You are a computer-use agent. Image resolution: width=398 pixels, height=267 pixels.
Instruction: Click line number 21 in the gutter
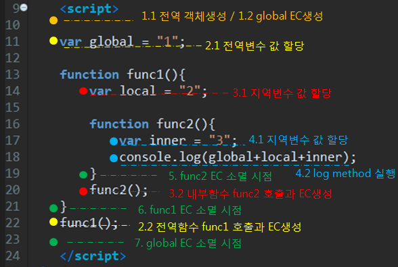(12, 206)
